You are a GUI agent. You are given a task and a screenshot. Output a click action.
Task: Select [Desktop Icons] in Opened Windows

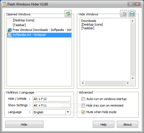(39, 20)
